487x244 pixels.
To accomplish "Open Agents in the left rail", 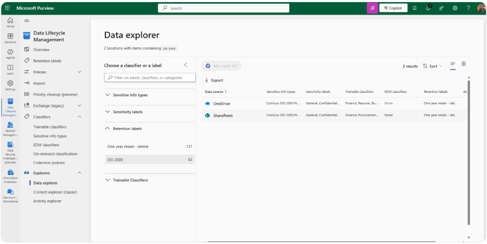I will (x=10, y=54).
